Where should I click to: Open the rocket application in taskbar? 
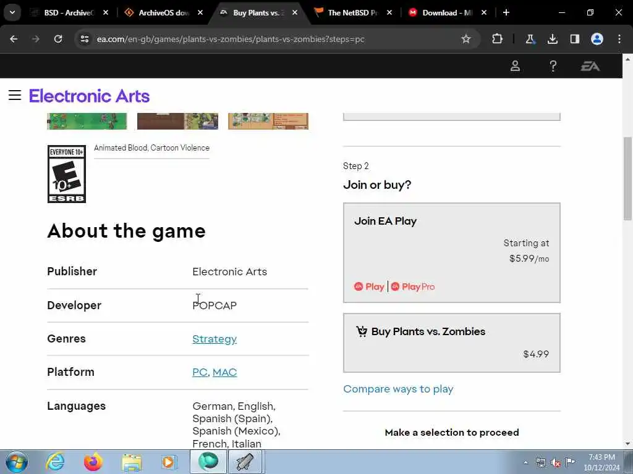pos(245,462)
